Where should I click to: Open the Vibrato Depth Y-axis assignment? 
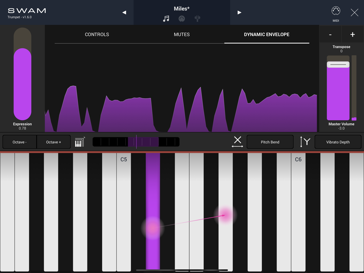tap(338, 142)
